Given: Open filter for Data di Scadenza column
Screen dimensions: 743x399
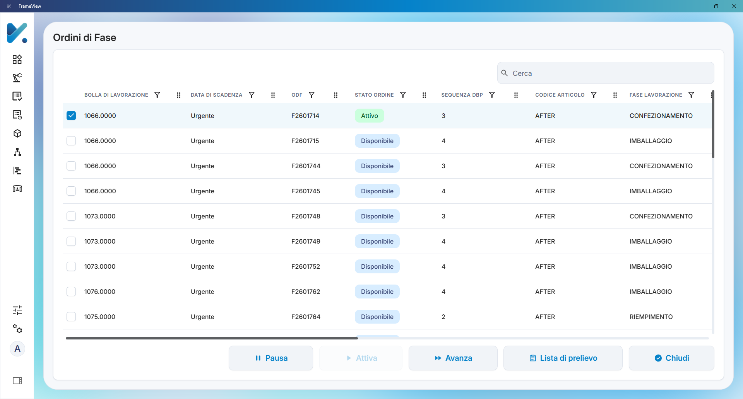Looking at the screenshot, I should (x=252, y=95).
